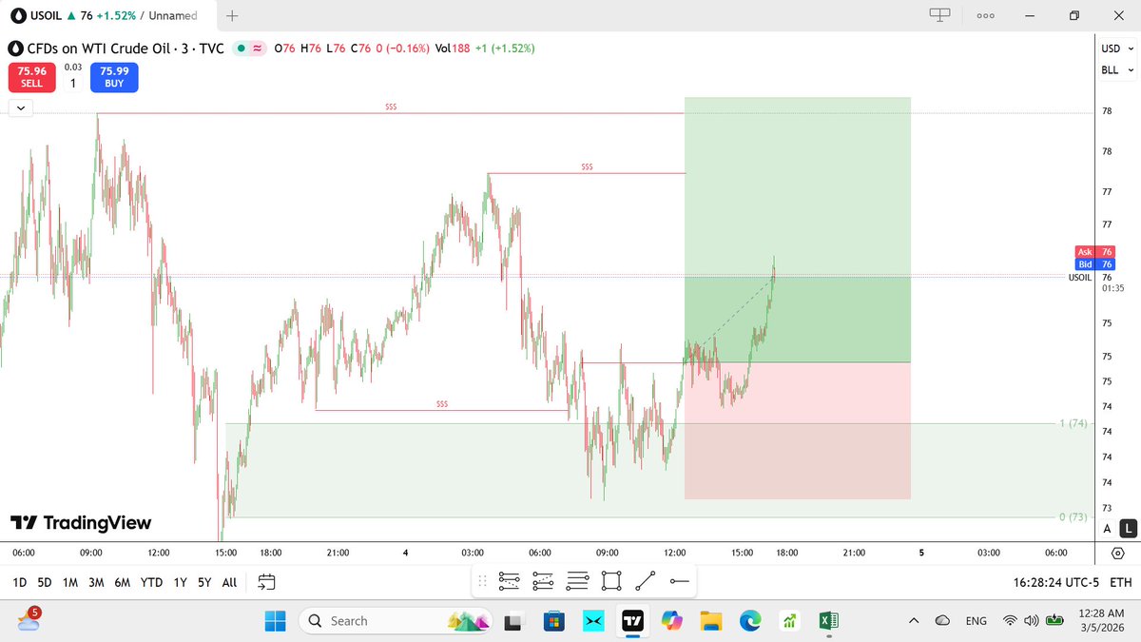Select the 5Y time range
Viewport: 1141px width, 642px height.
tap(204, 582)
